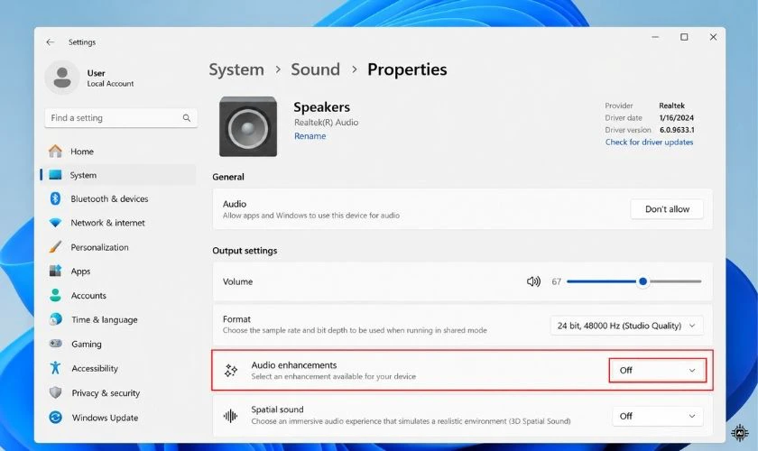
Task: Open the Spatial sound Off dropdown
Action: (658, 416)
